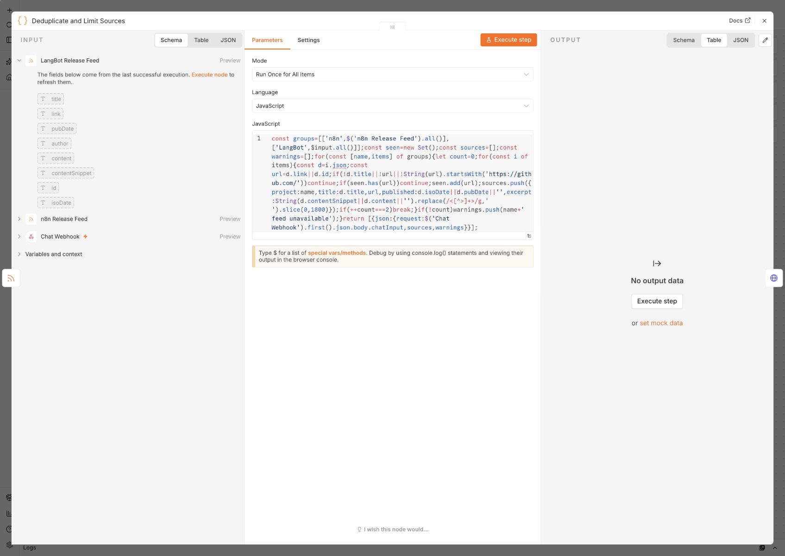Click the RSS feed node icon on left edge

tap(11, 278)
